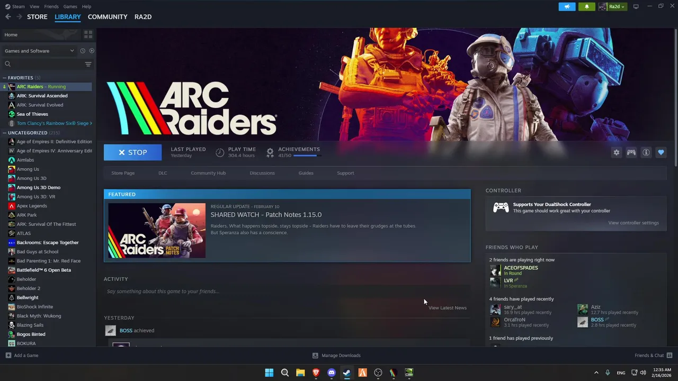Open the Help menu

(x=86, y=6)
